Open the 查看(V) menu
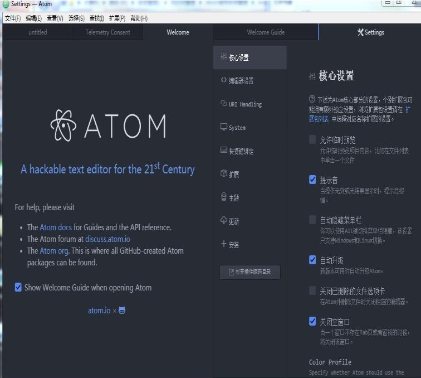 tap(55, 18)
